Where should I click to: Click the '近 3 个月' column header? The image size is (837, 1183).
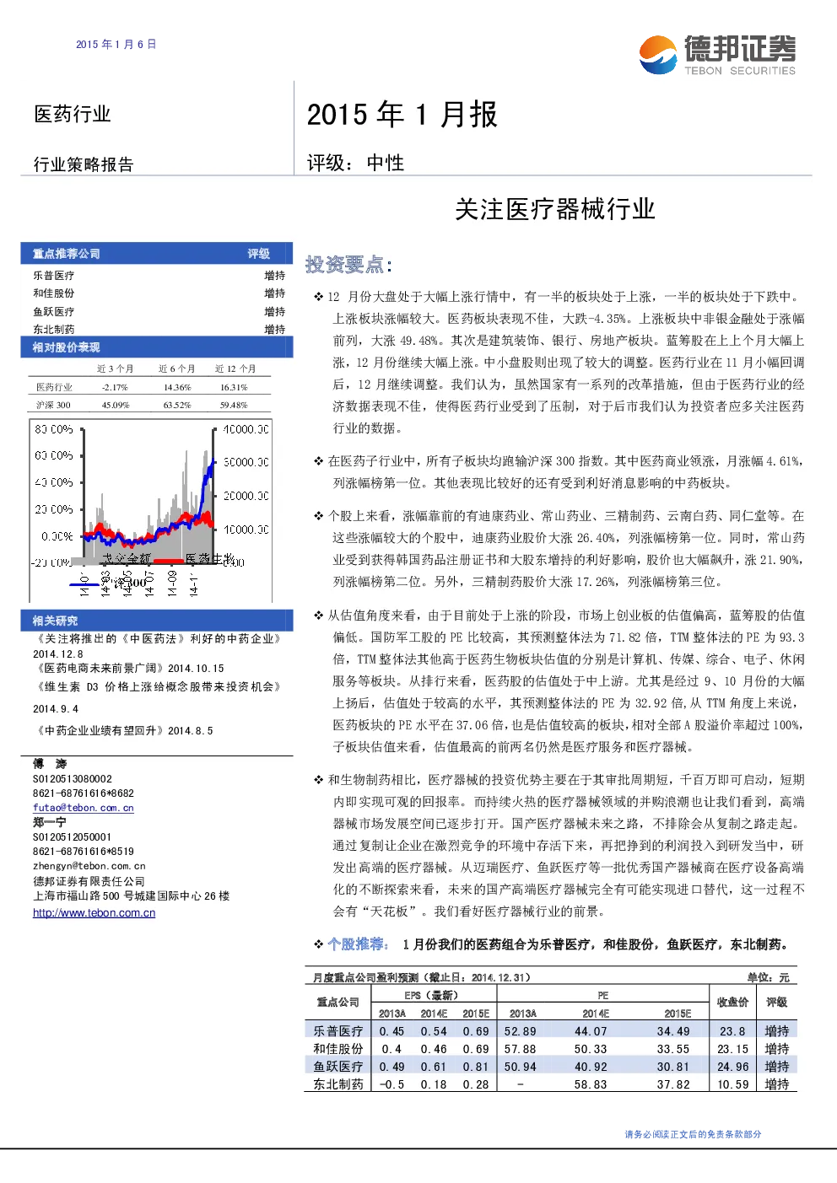[x=115, y=368]
